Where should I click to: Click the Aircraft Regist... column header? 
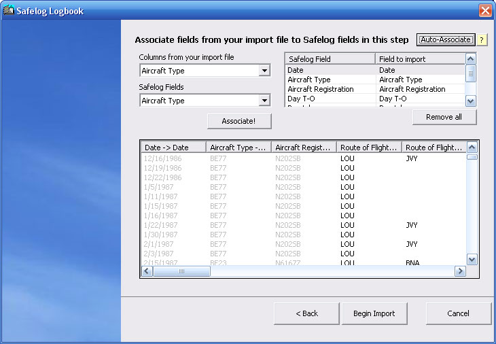(304, 148)
